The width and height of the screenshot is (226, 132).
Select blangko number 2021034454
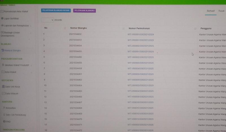coord(75,45)
